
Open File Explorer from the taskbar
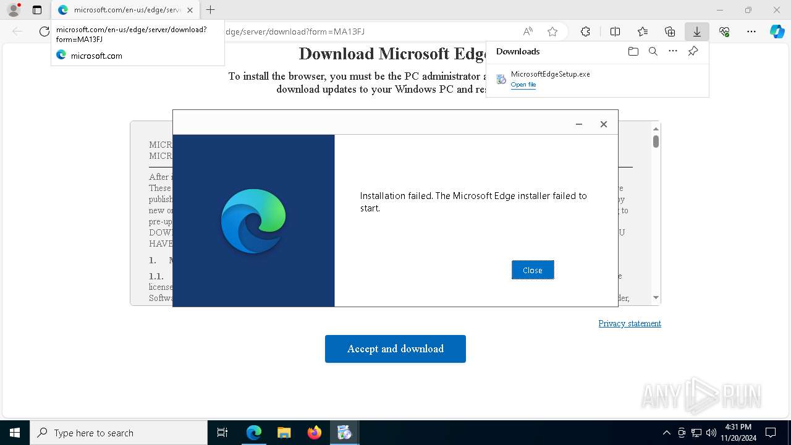(284, 433)
